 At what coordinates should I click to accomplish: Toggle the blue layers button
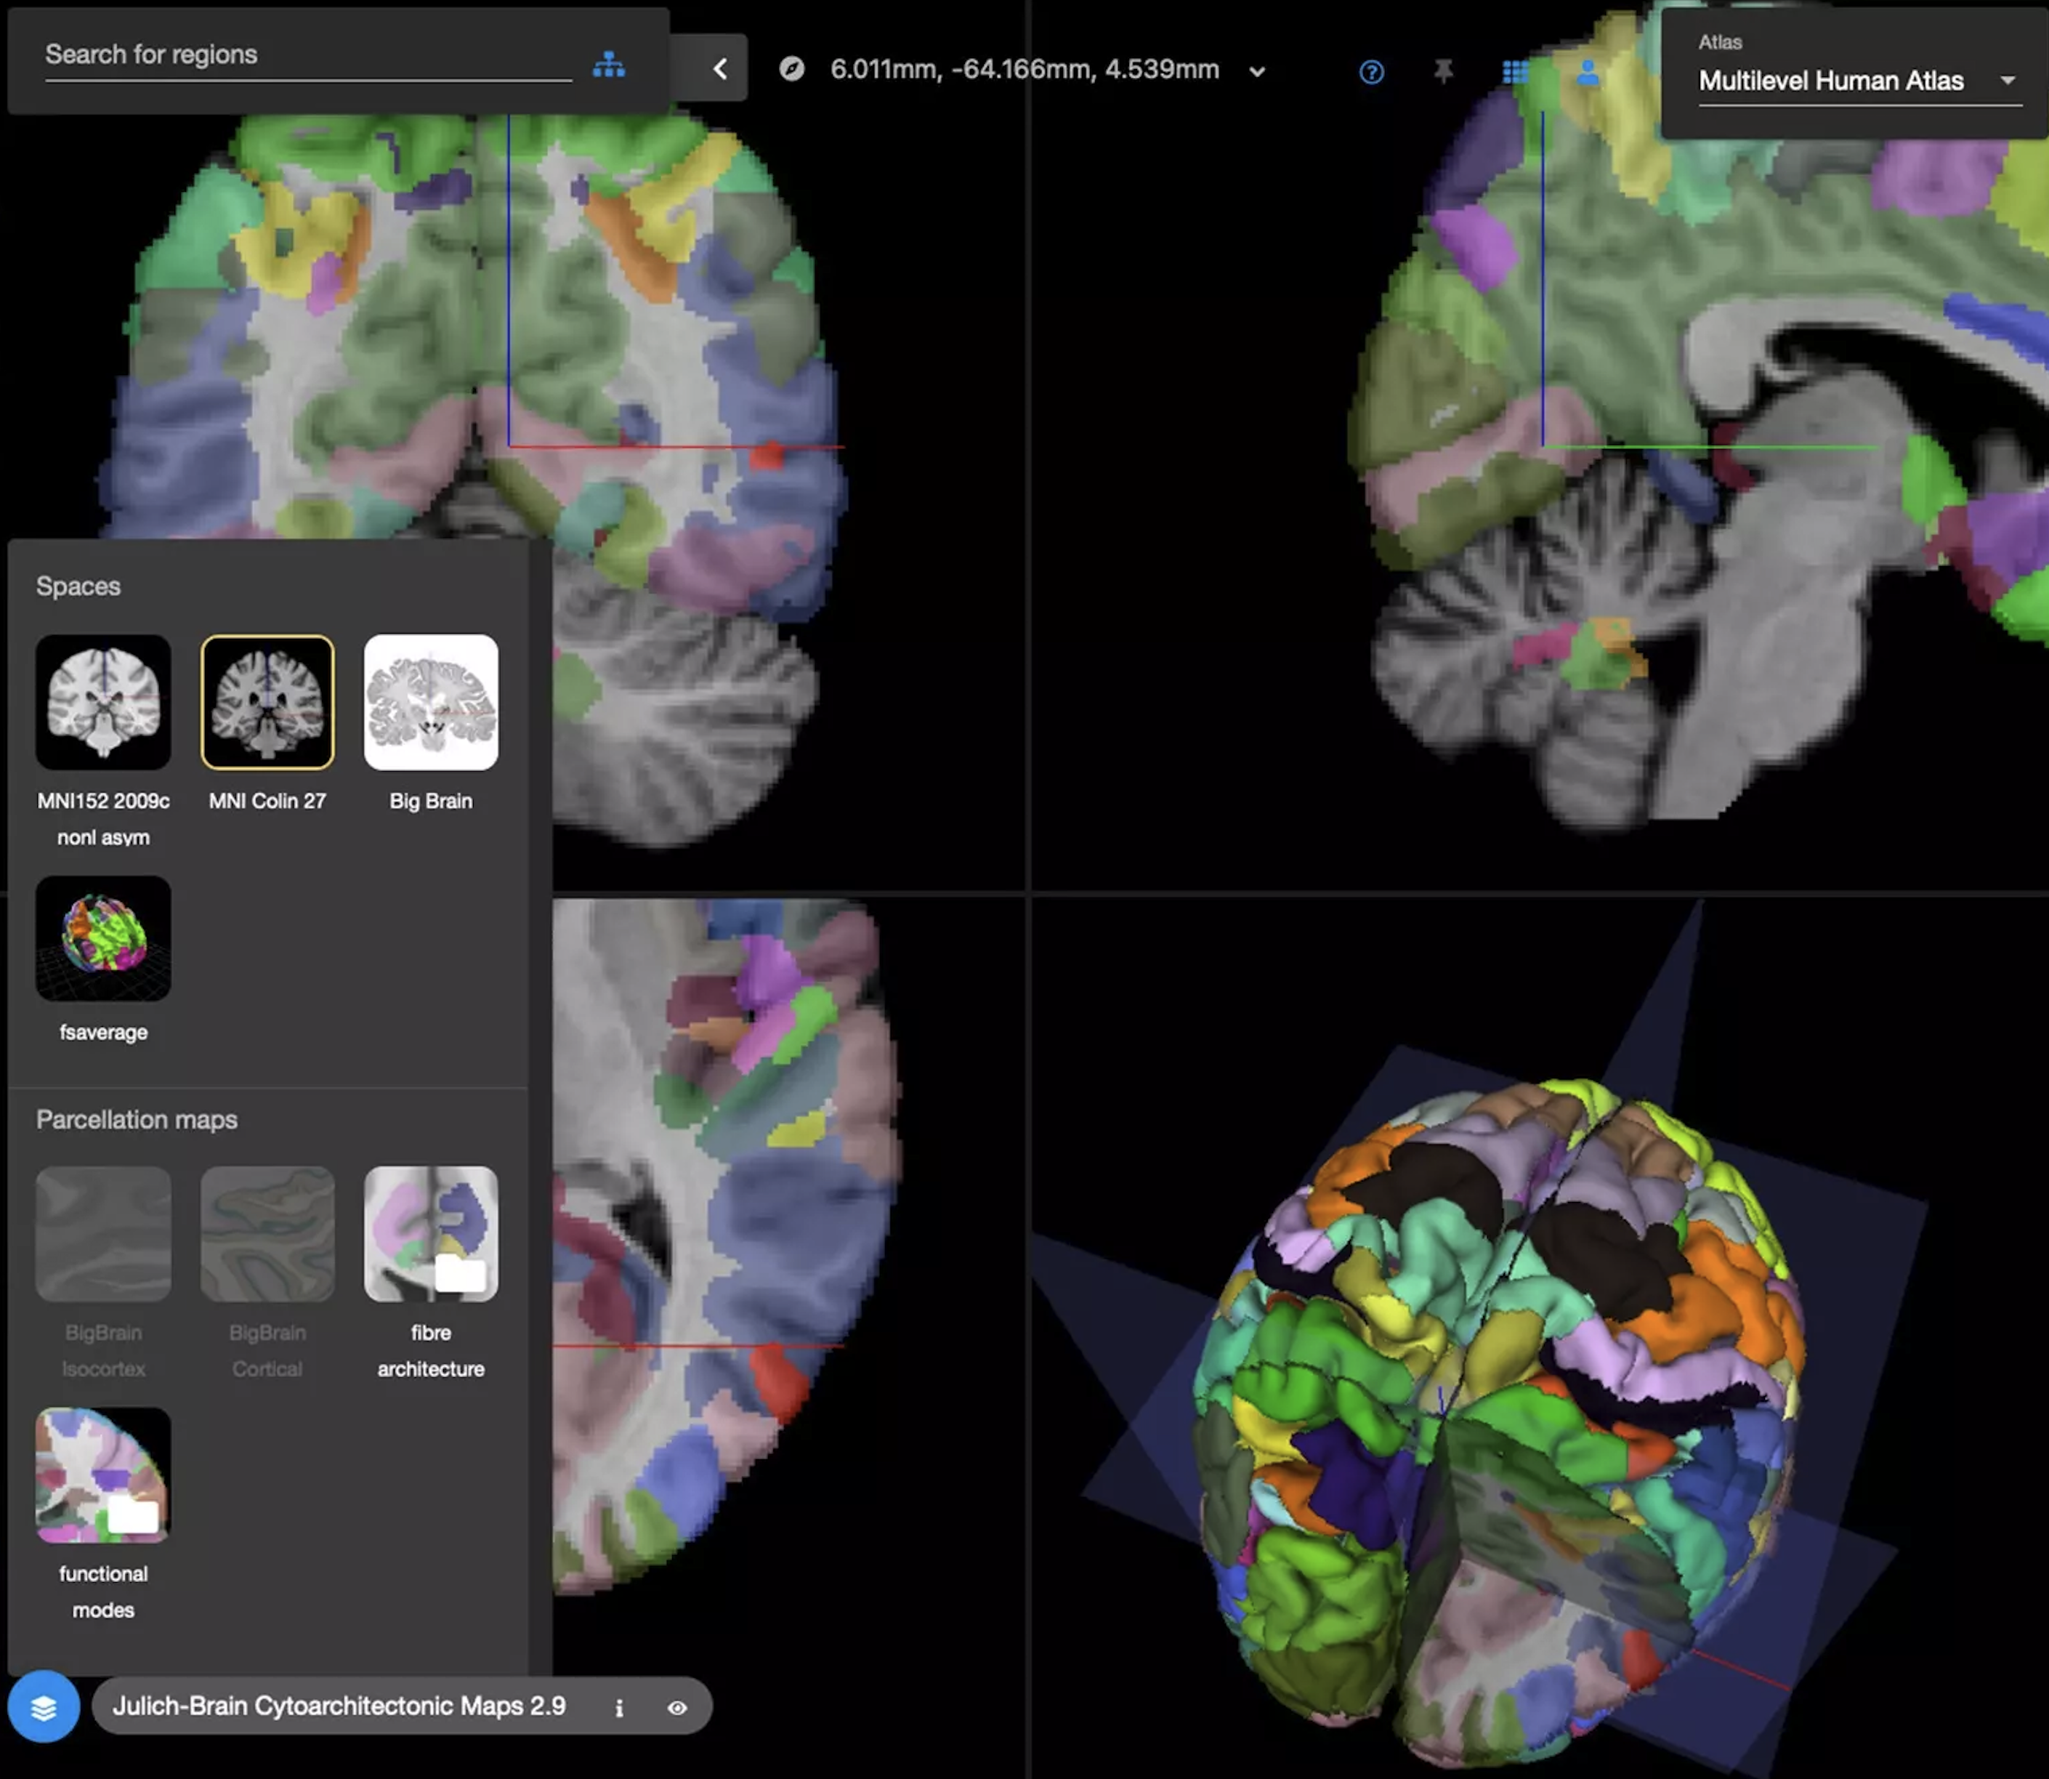pos(44,1706)
